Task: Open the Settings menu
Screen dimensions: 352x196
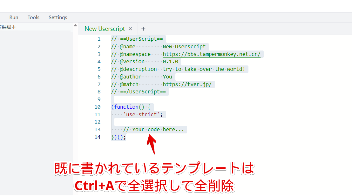Action: click(58, 17)
